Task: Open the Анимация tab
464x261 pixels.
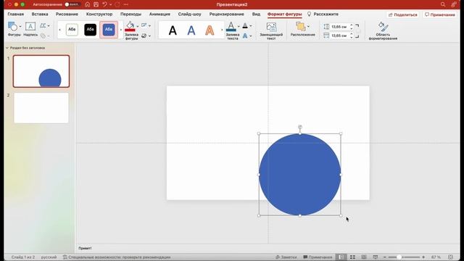Action: (159, 14)
